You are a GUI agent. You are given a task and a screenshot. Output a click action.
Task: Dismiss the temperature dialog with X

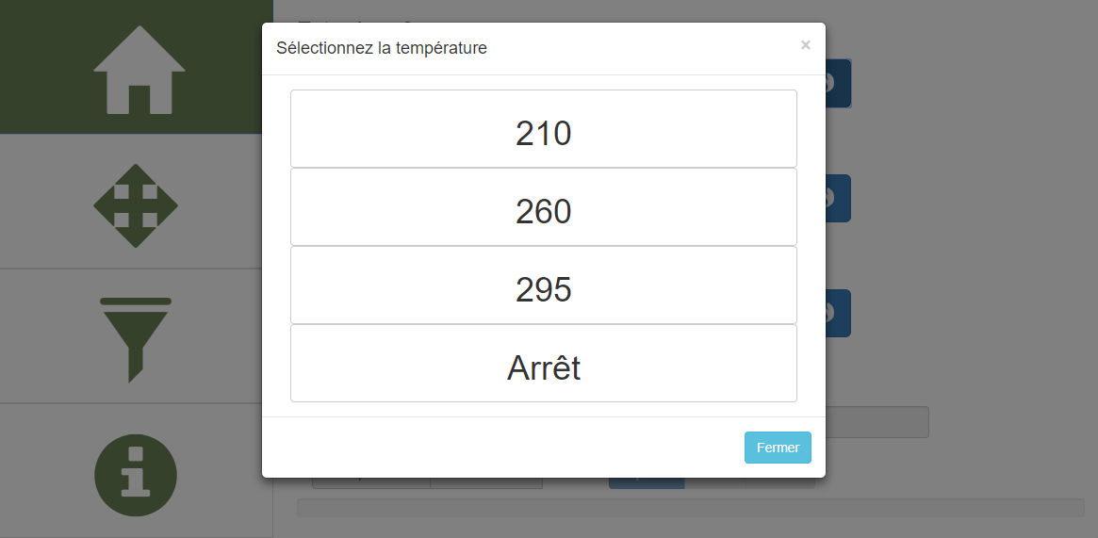(x=805, y=45)
